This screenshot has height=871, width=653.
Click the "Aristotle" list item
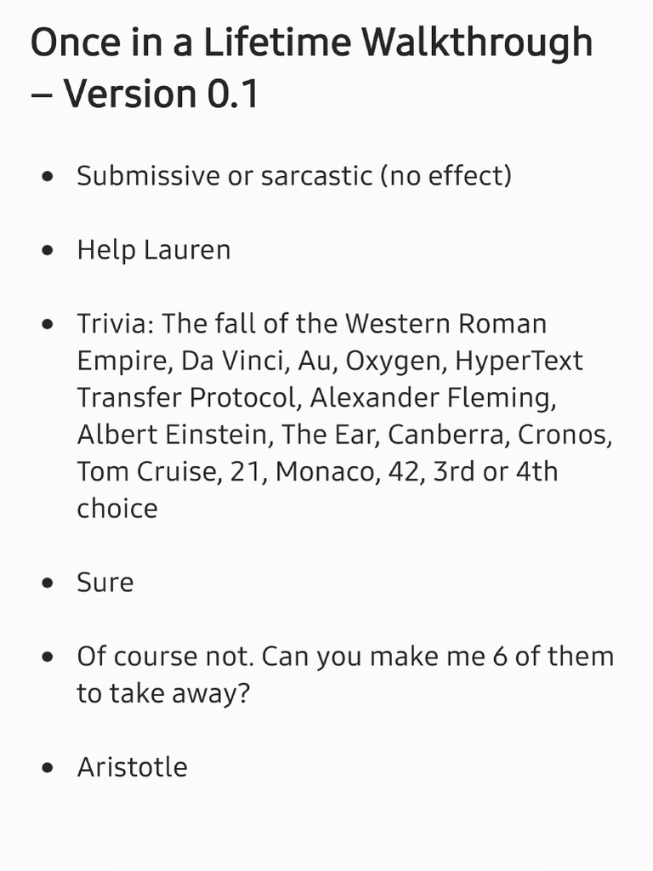point(132,767)
